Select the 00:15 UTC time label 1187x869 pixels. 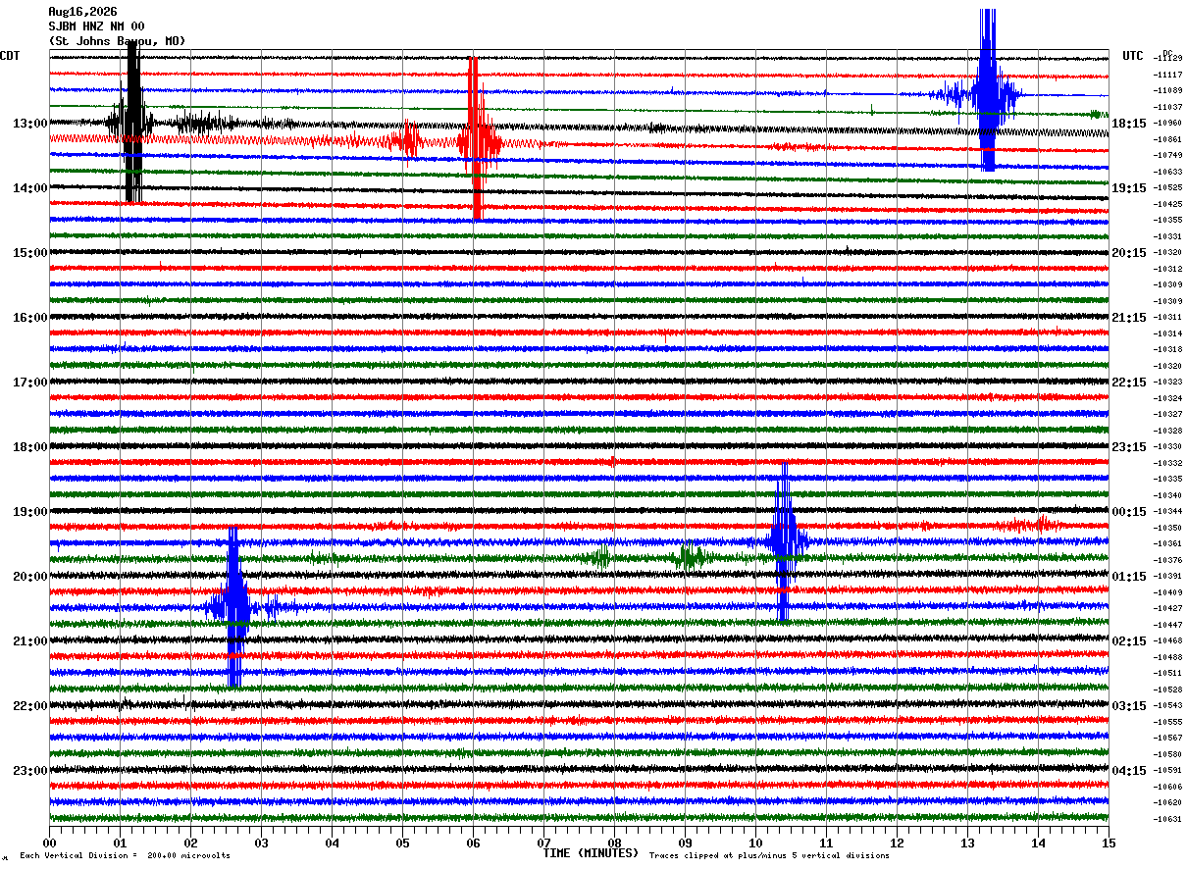point(1129,511)
